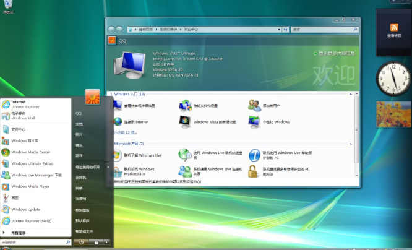Open the shutdown options arrow menu

coord(106,242)
